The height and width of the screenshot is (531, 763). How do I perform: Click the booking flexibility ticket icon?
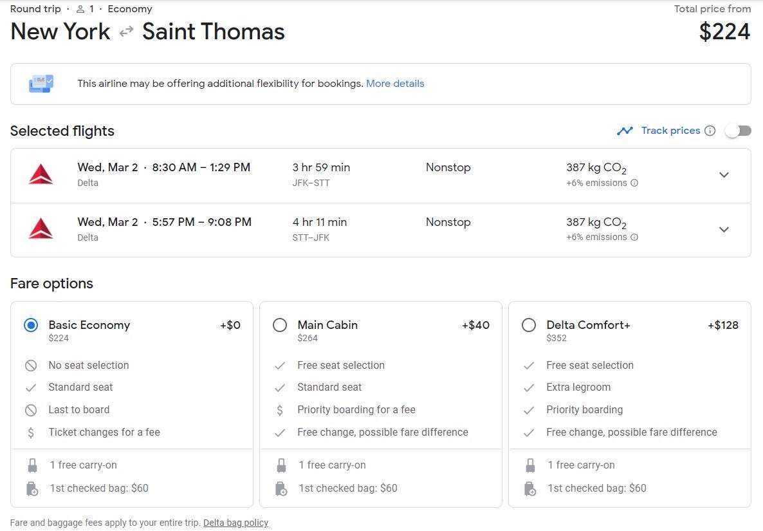(x=41, y=83)
